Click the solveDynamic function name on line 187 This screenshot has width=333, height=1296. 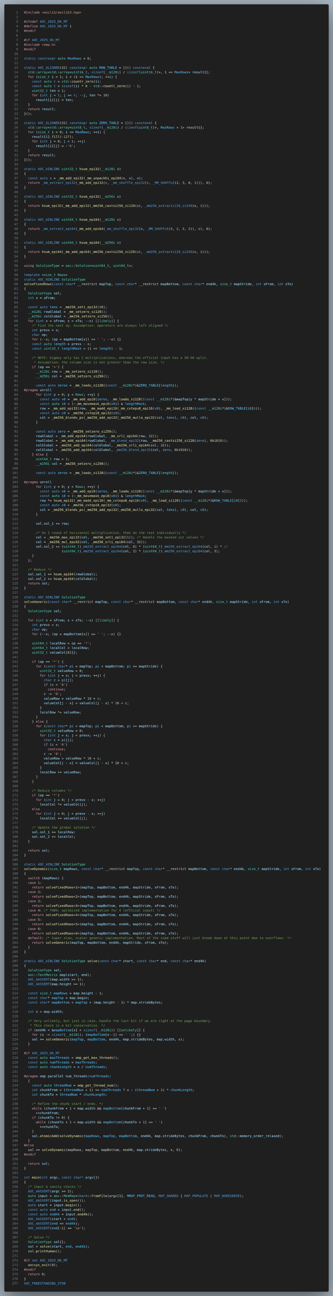35,869
